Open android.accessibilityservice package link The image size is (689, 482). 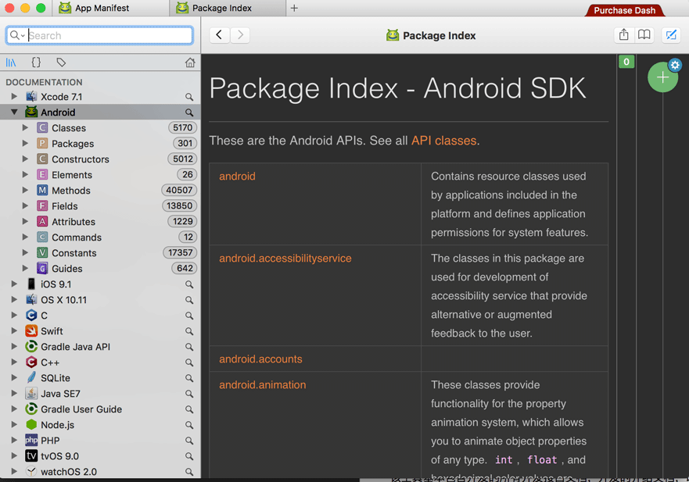coord(285,259)
